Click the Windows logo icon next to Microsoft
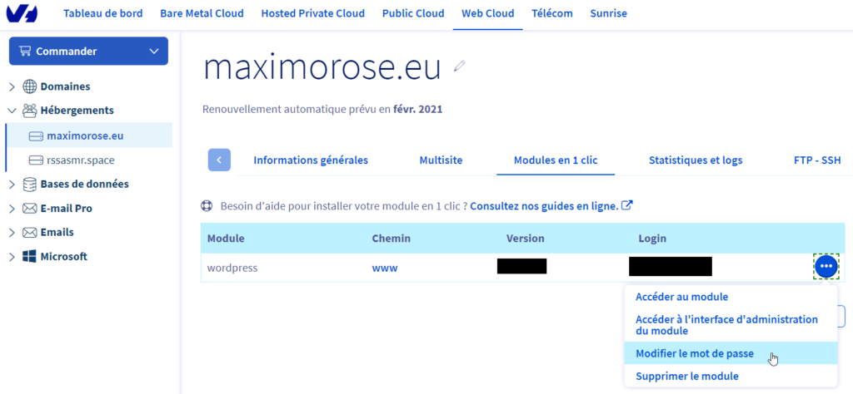 coord(29,256)
